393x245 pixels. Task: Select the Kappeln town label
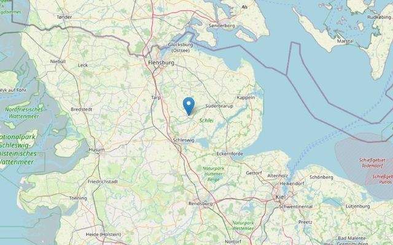click(x=246, y=97)
